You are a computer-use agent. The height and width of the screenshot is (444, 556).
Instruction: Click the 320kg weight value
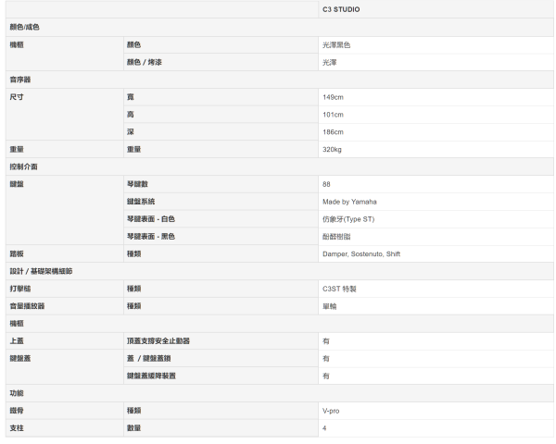(333, 148)
